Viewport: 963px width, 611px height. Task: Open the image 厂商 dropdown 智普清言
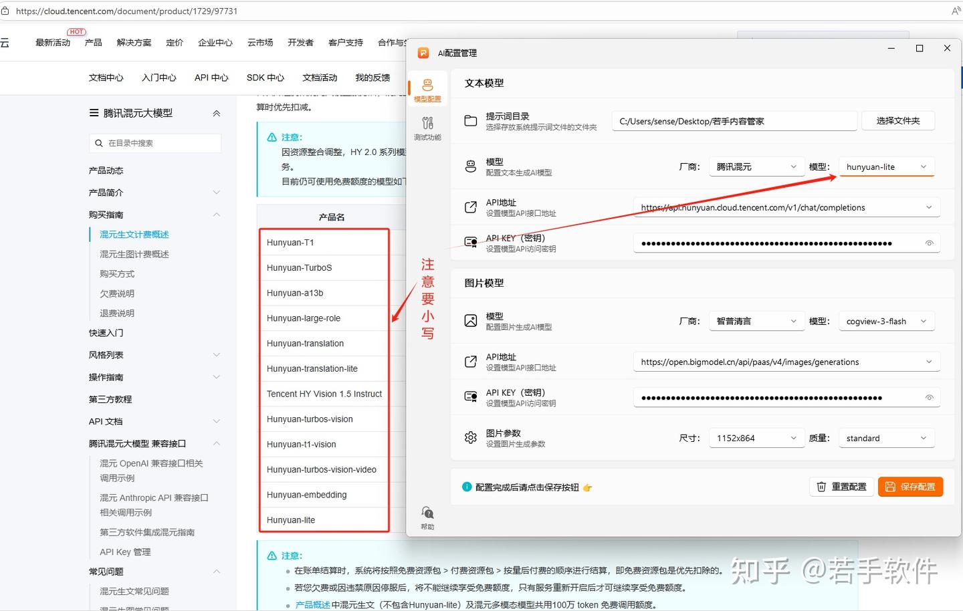(756, 321)
